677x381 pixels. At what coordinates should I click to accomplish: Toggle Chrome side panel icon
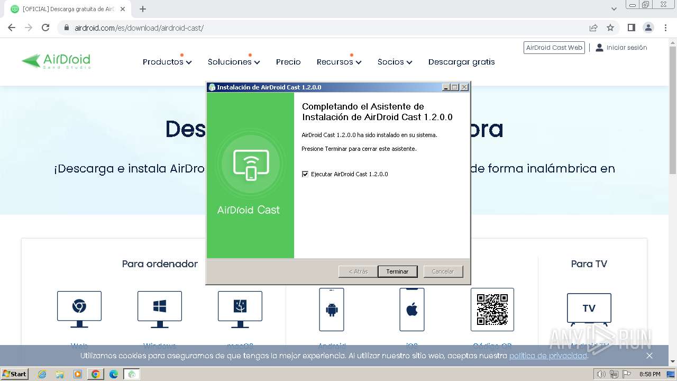(632, 28)
